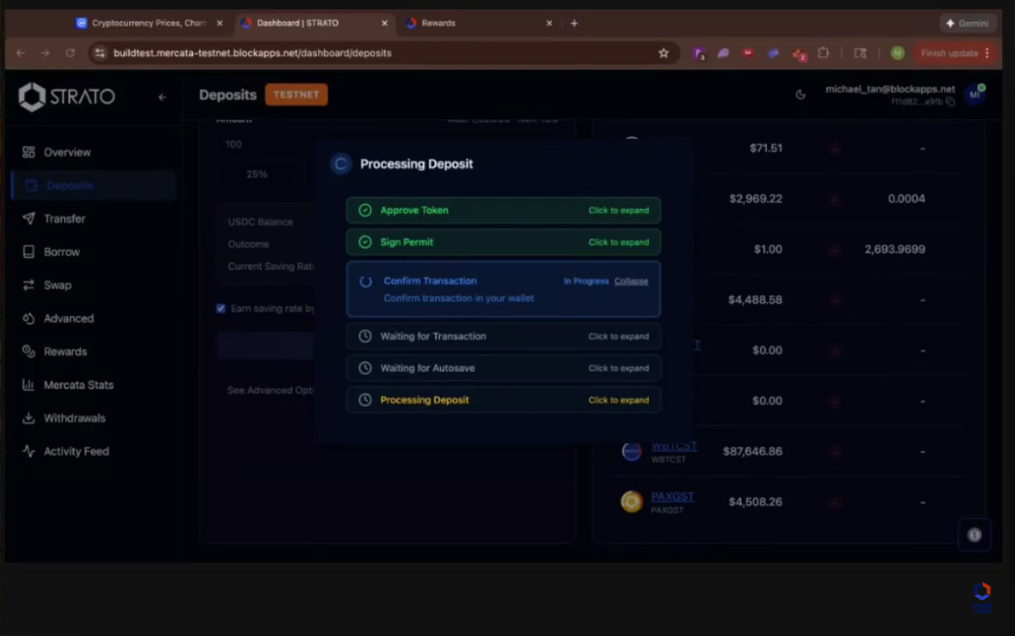Go to the Withdrawals page
This screenshot has height=636, width=1015.
click(x=74, y=418)
